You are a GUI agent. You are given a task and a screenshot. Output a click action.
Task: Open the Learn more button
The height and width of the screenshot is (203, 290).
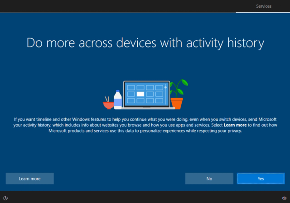30,179
